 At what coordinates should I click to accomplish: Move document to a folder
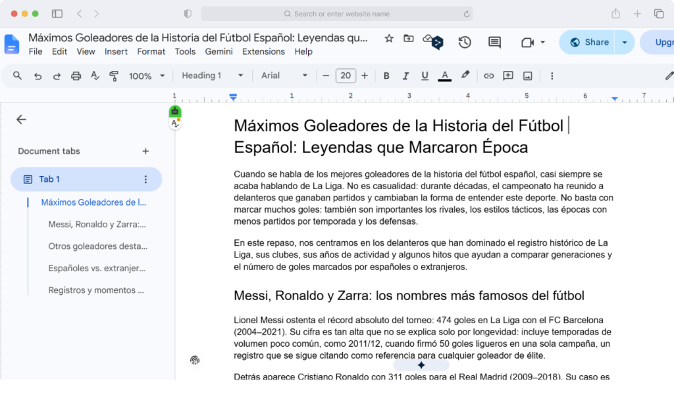(x=408, y=39)
